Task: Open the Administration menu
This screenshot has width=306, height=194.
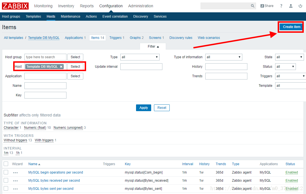Action: (141, 6)
